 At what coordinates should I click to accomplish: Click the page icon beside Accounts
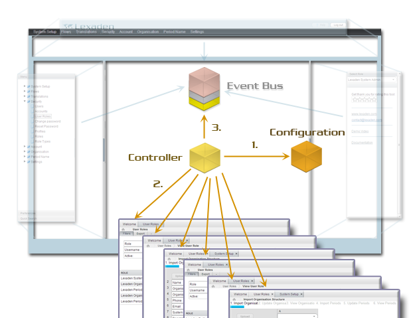pyautogui.click(x=33, y=112)
